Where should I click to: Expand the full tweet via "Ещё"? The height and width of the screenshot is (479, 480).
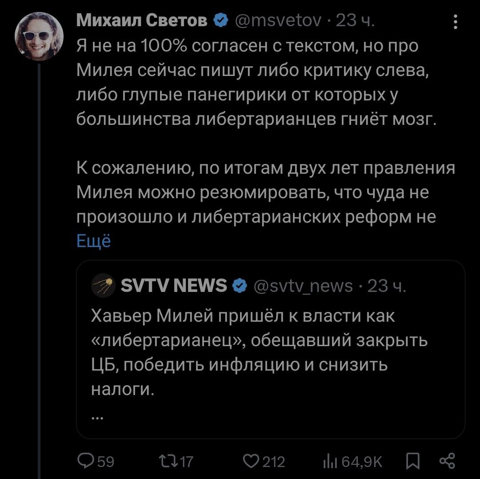pyautogui.click(x=93, y=240)
